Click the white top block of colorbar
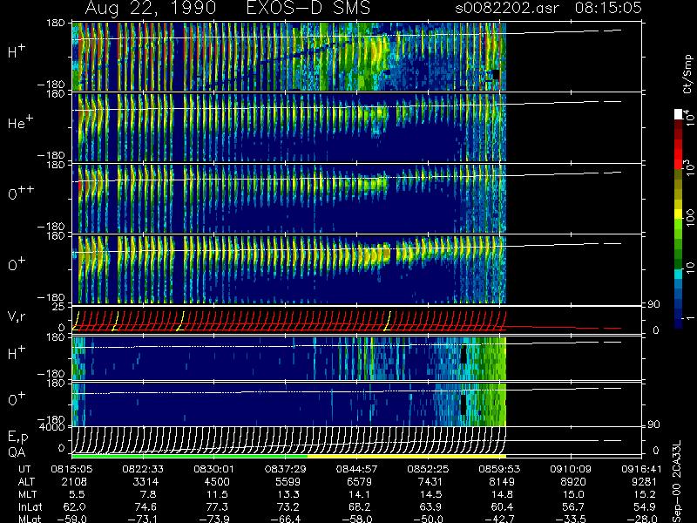 coord(679,114)
